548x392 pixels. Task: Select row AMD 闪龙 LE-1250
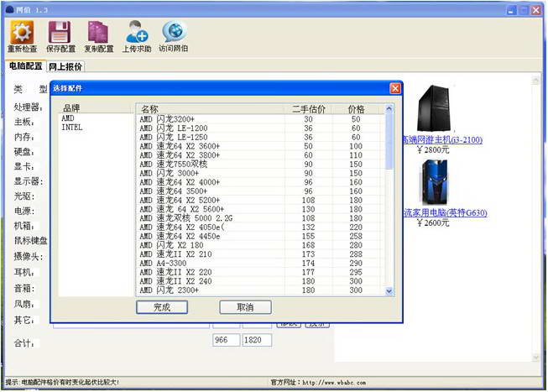259,138
